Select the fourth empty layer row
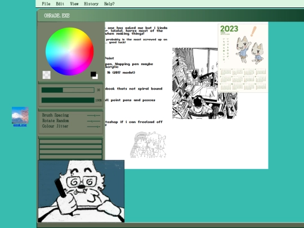The width and height of the screenshot is (304, 228). click(70, 157)
